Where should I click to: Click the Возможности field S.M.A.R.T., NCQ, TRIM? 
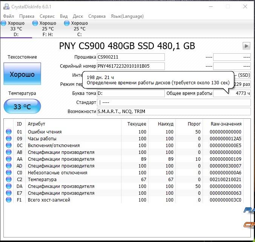174,112
